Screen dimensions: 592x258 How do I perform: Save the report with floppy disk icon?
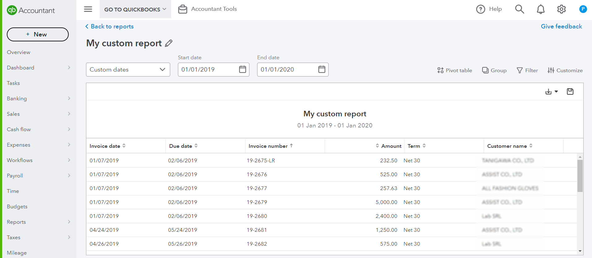(x=570, y=92)
